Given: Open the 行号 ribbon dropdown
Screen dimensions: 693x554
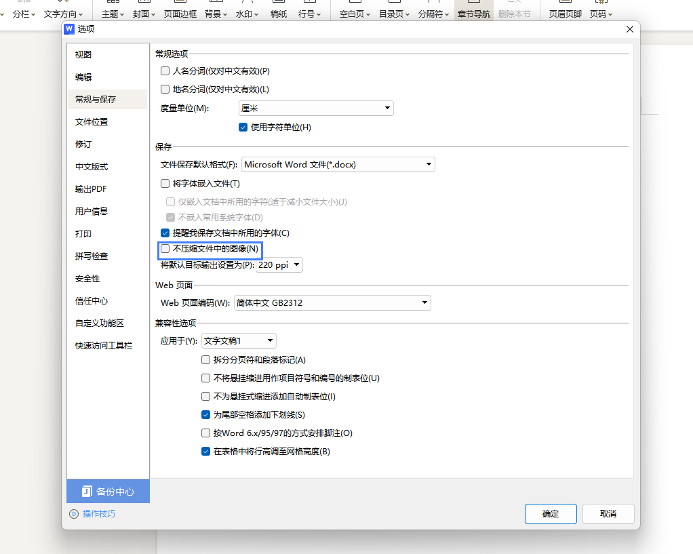Looking at the screenshot, I should (309, 14).
